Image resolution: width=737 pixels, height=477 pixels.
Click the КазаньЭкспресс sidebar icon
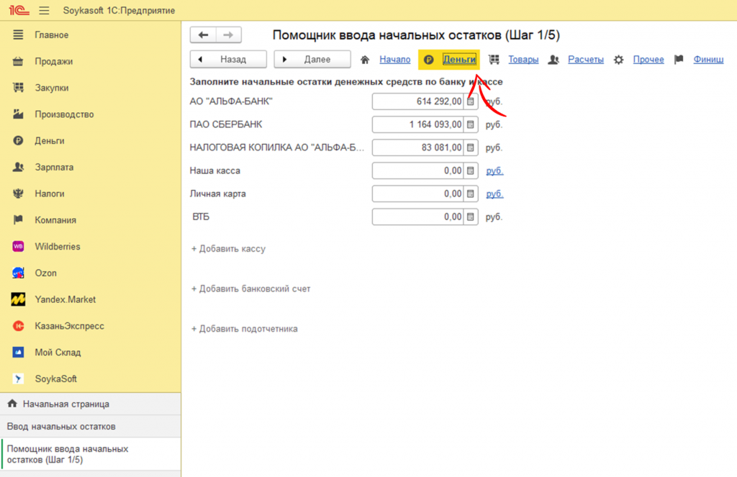coord(19,326)
